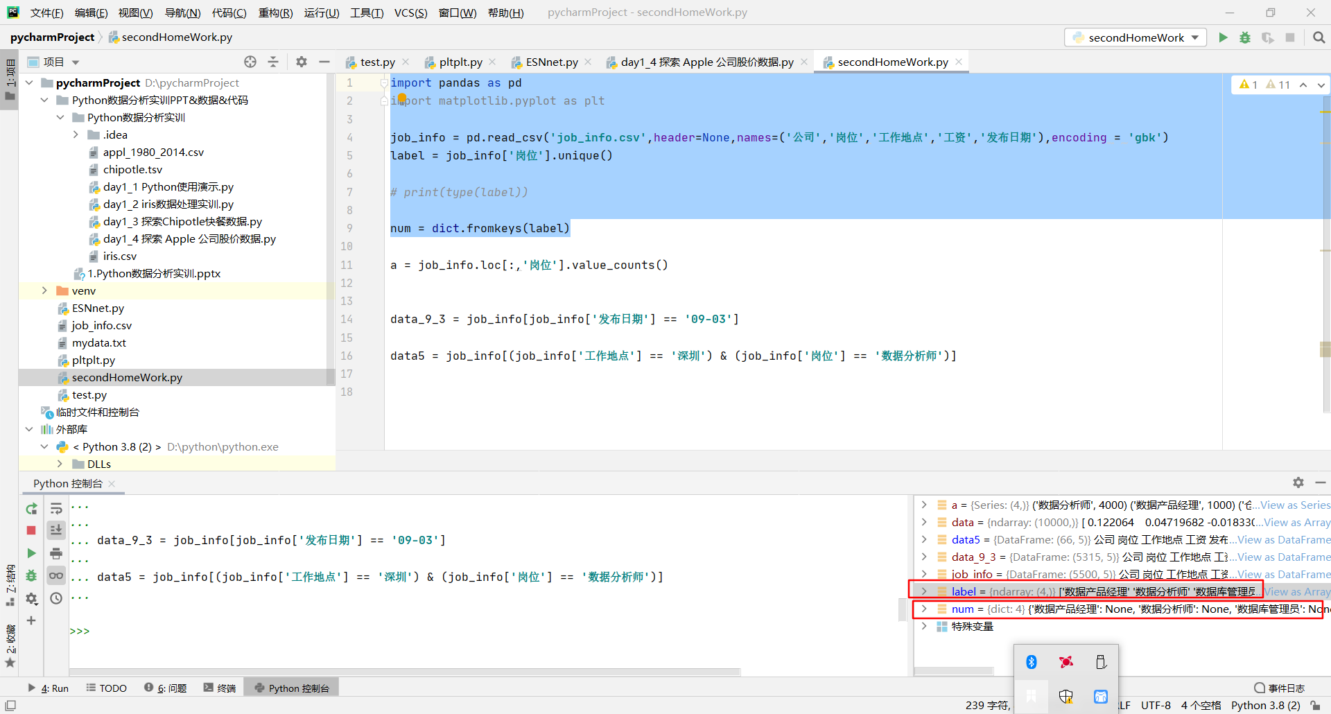Toggle the Favorites side tool window
The height and width of the screenshot is (714, 1331).
click(10, 645)
